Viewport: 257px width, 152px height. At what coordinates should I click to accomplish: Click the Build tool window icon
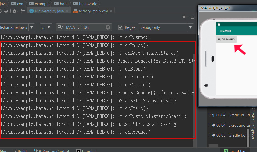tap(15, 151)
